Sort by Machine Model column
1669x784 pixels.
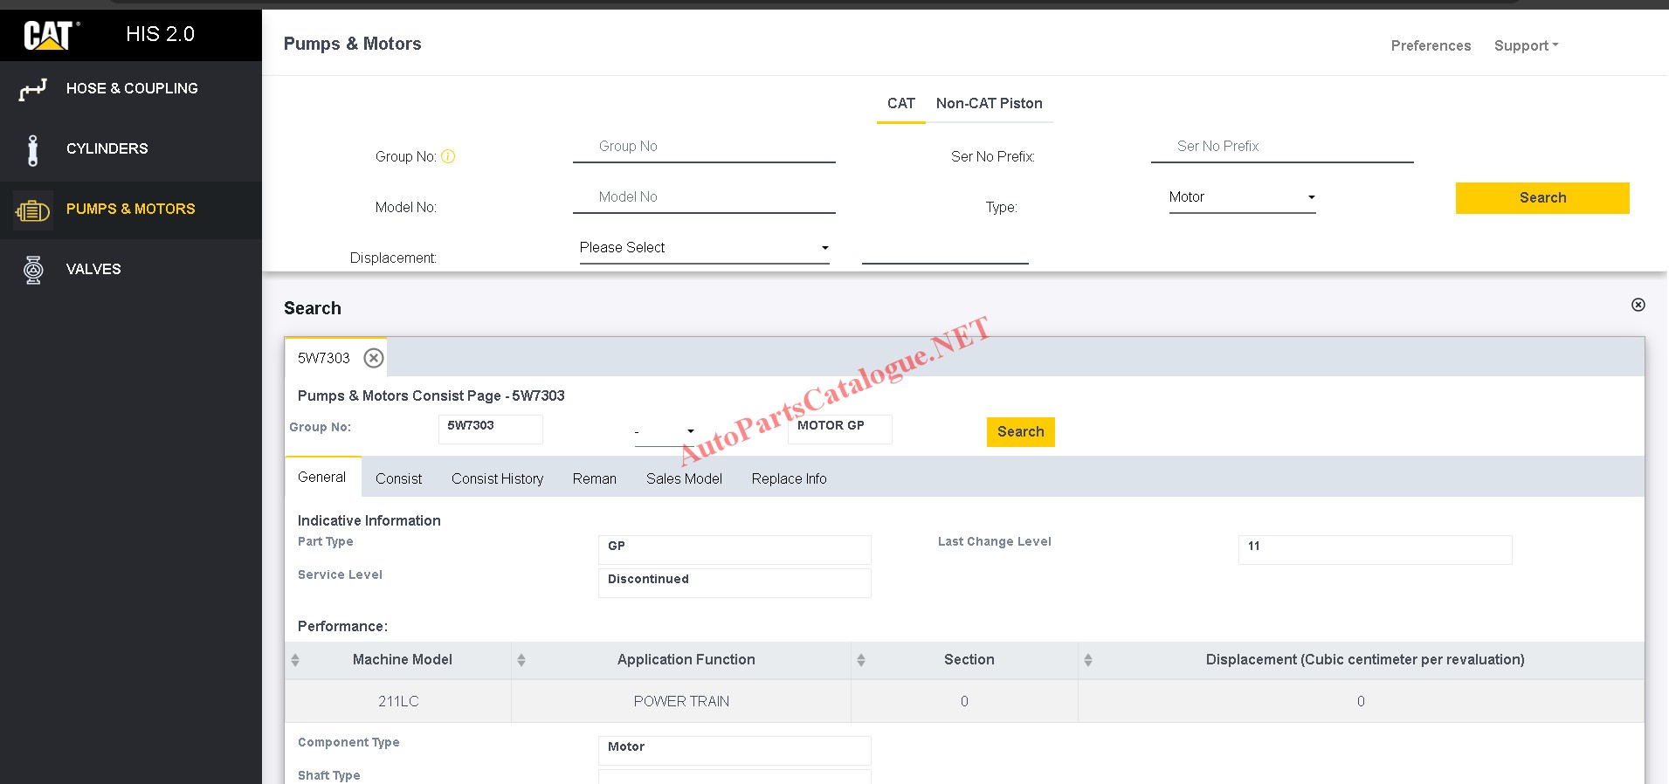tap(295, 660)
